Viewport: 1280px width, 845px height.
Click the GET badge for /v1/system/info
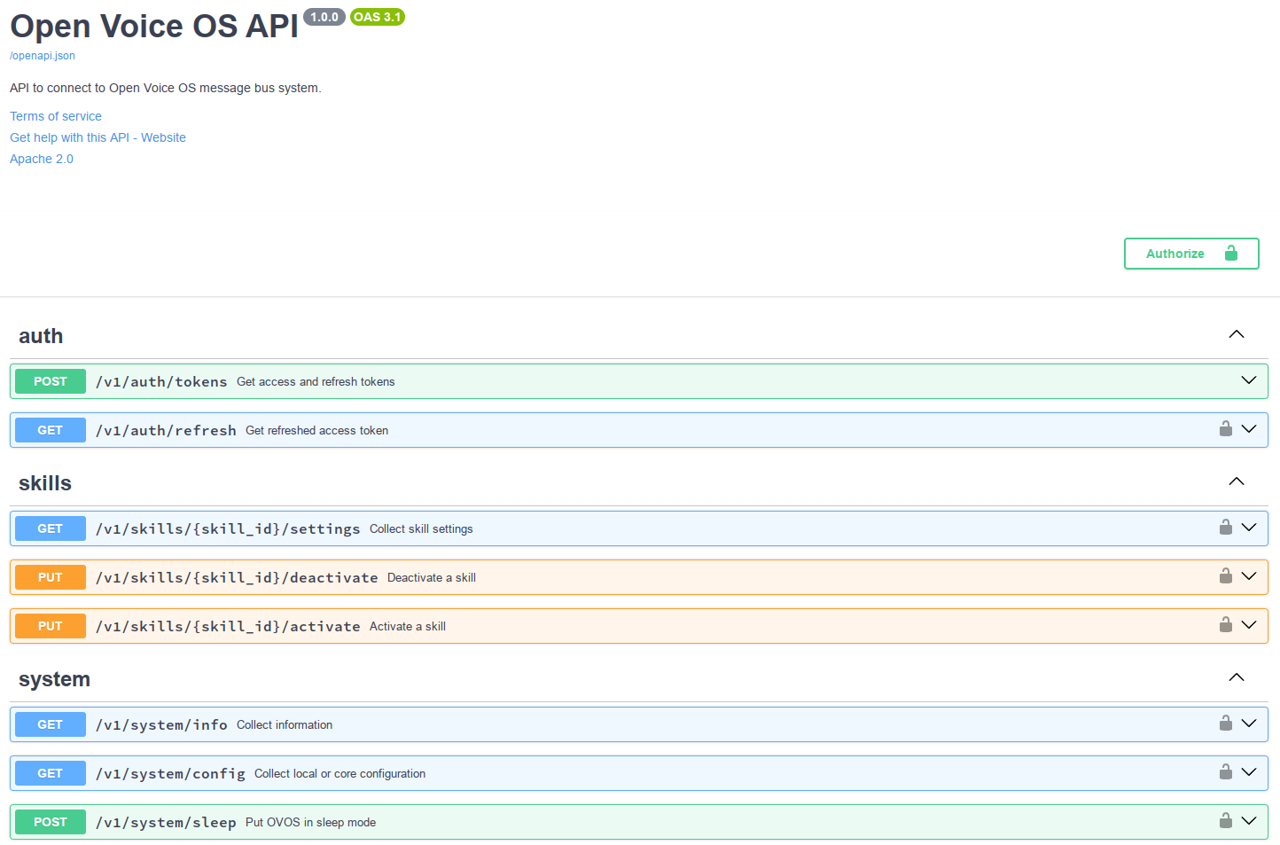point(51,724)
